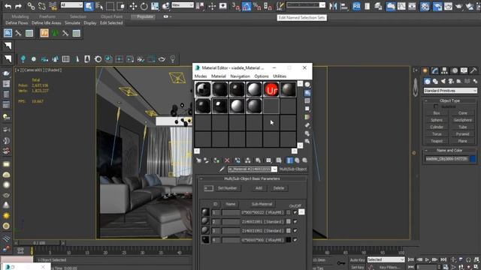The width and height of the screenshot is (481, 270).
Task: Open the Utilities menu in Material Editor
Action: pos(280,76)
